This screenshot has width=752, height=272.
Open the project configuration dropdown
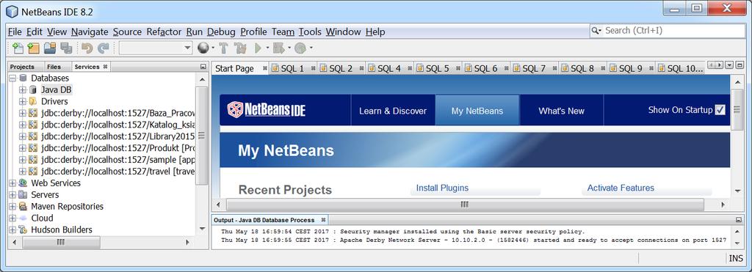click(156, 48)
